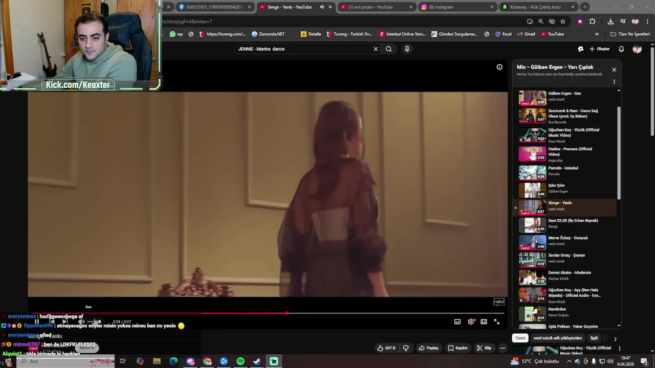Open Steam from the taskbar

257,361
